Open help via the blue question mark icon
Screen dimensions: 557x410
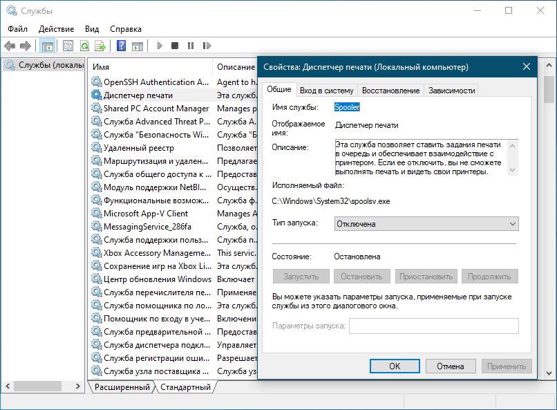[121, 46]
